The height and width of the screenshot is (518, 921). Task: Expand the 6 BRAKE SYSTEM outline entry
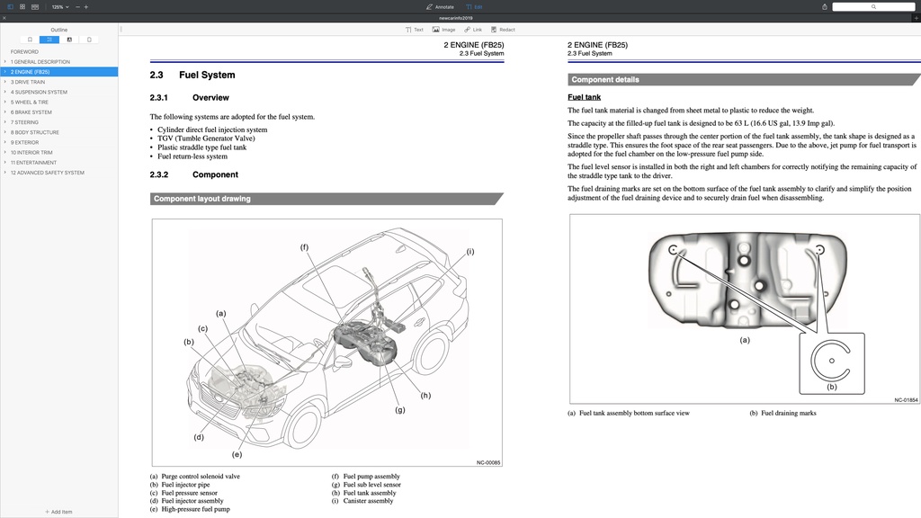pos(7,112)
